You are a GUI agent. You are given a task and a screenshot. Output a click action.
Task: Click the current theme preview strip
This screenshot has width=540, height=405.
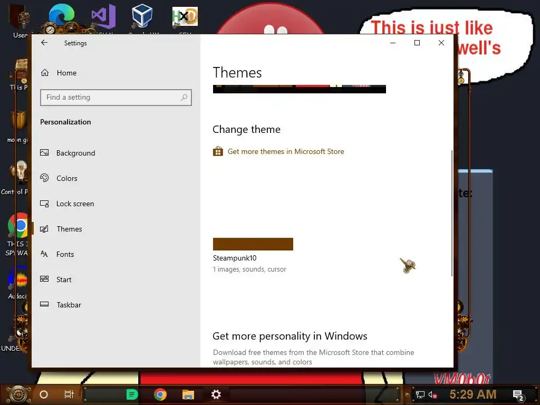[x=300, y=89]
